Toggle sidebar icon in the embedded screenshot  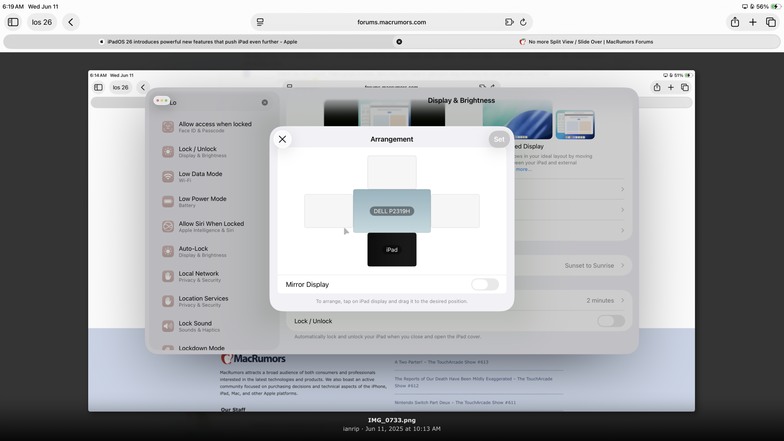click(x=98, y=87)
